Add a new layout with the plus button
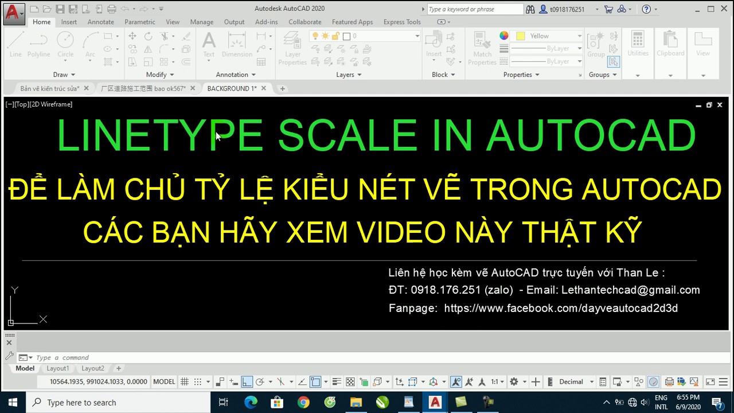The image size is (734, 413). 119,368
